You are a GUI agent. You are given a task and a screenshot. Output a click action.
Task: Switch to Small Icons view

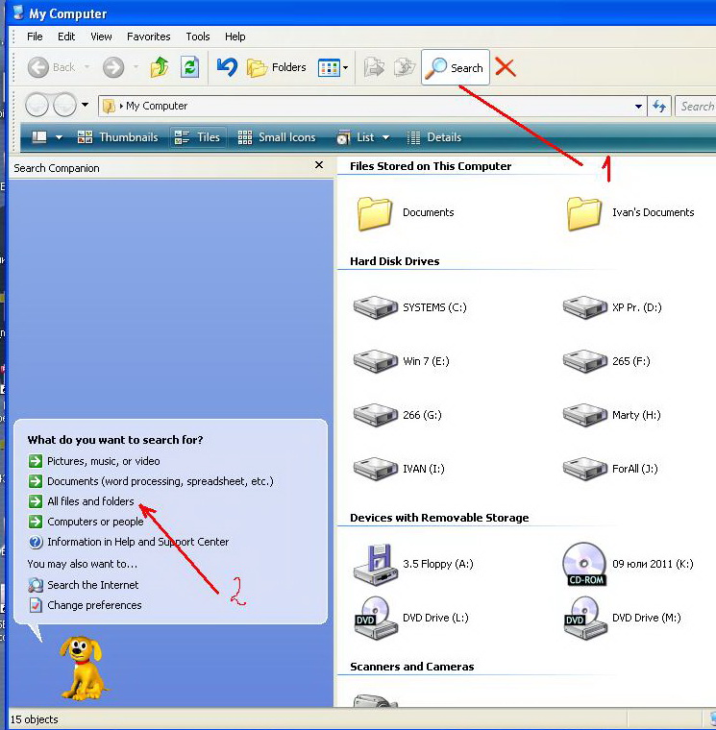point(277,137)
